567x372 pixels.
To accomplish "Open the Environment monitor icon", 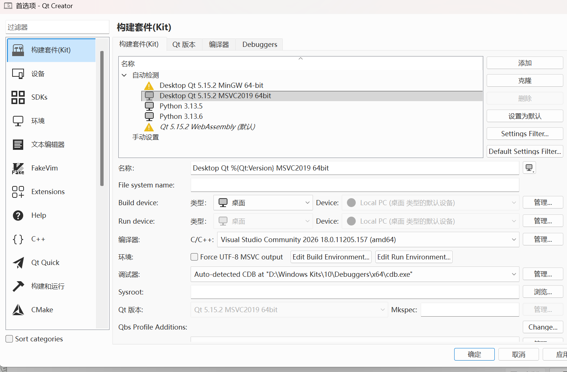I will [18, 121].
